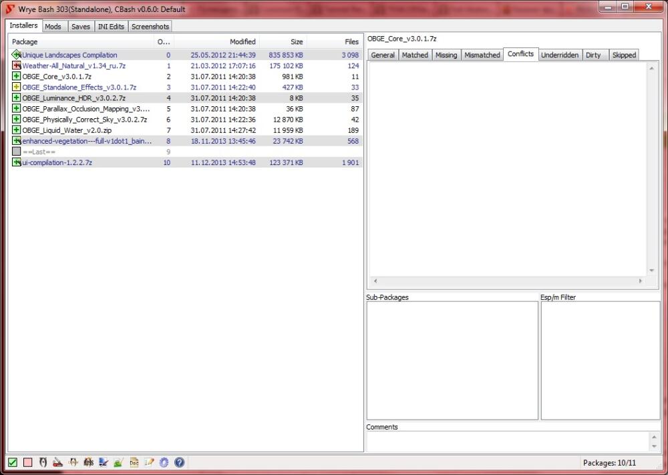668x475 pixels.
Task: Open the Skipped details tab
Action: [624, 55]
